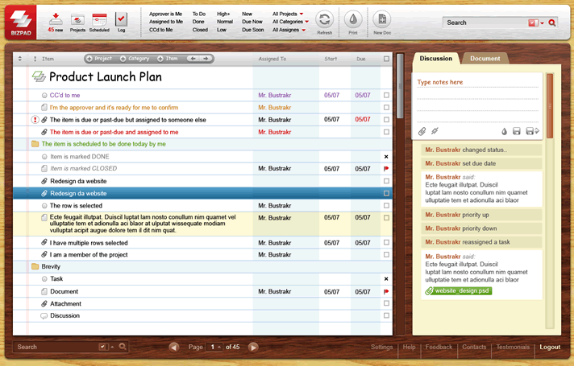Click the X mark on the Task row
Screen dimensions: 574x366
coord(386,278)
